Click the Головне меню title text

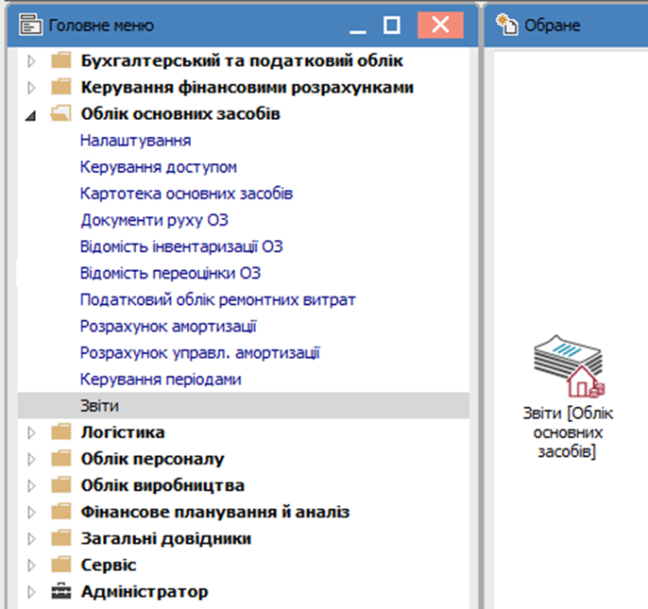pyautogui.click(x=101, y=25)
